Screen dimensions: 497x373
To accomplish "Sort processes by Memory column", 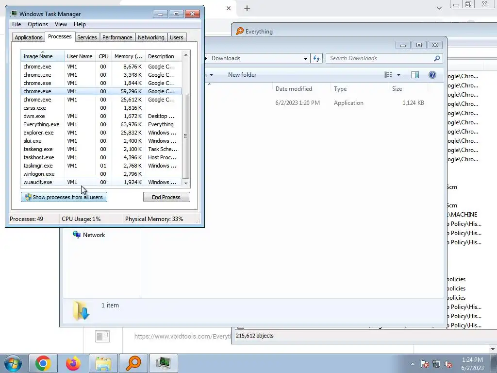I will tap(128, 56).
